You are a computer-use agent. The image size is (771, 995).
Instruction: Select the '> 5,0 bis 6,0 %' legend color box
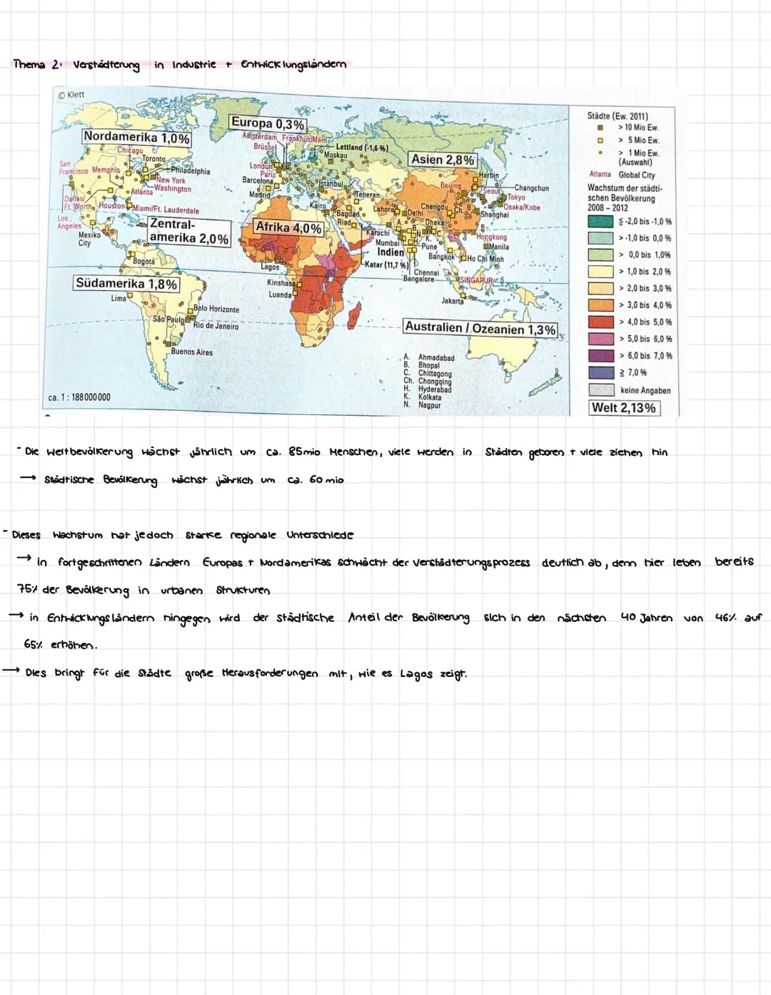coord(600,339)
